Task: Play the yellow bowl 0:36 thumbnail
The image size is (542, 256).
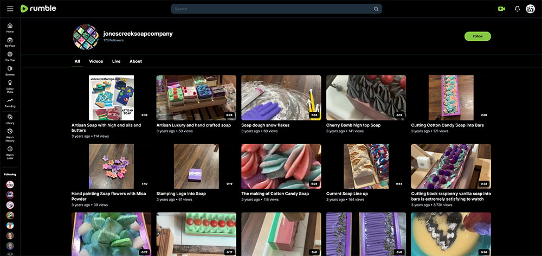Action: [x=451, y=234]
